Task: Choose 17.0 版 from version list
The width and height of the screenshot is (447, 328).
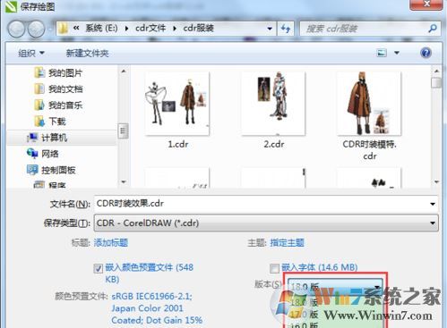Action: click(x=305, y=315)
